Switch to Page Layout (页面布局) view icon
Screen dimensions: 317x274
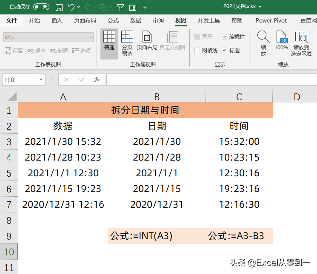click(147, 40)
